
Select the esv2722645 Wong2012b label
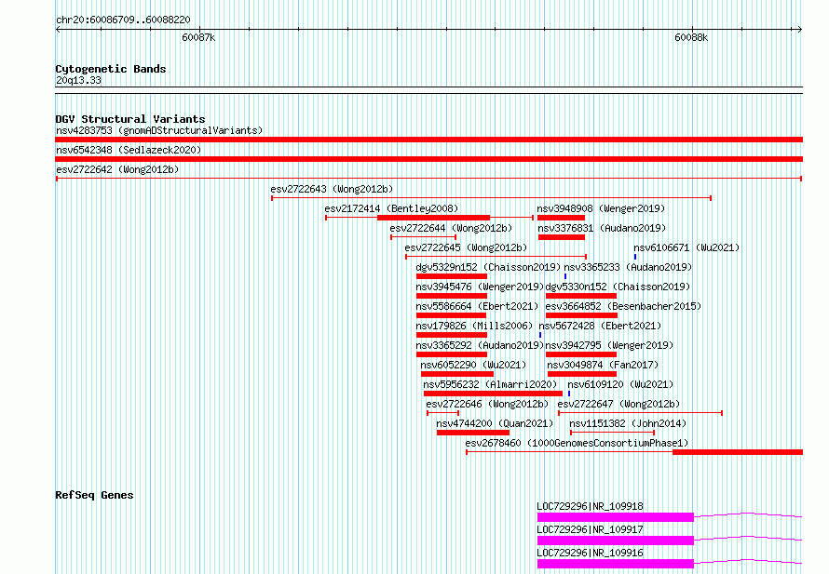pos(466,247)
